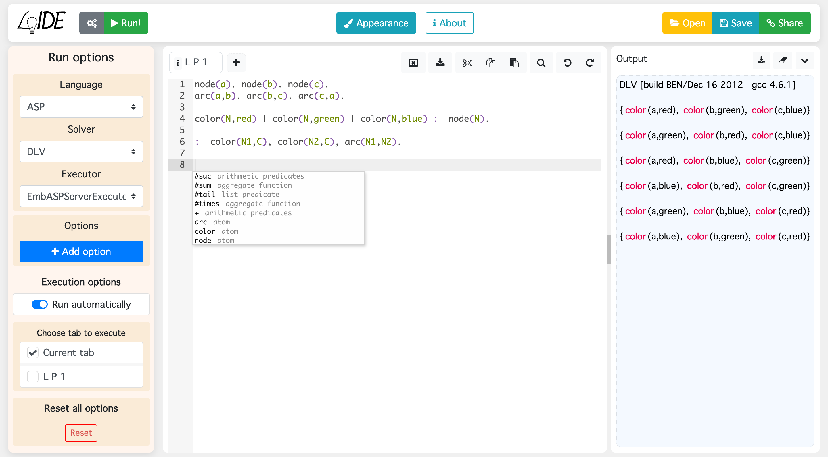Open the Solver dropdown set to DLV
Image resolution: width=828 pixels, height=457 pixels.
click(x=81, y=152)
